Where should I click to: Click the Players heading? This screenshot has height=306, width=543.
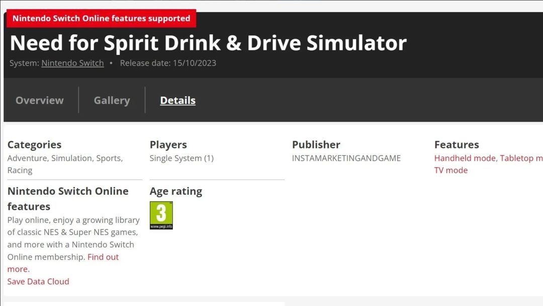tap(168, 144)
